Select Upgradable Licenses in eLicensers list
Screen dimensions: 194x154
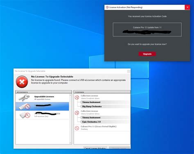point(42,98)
